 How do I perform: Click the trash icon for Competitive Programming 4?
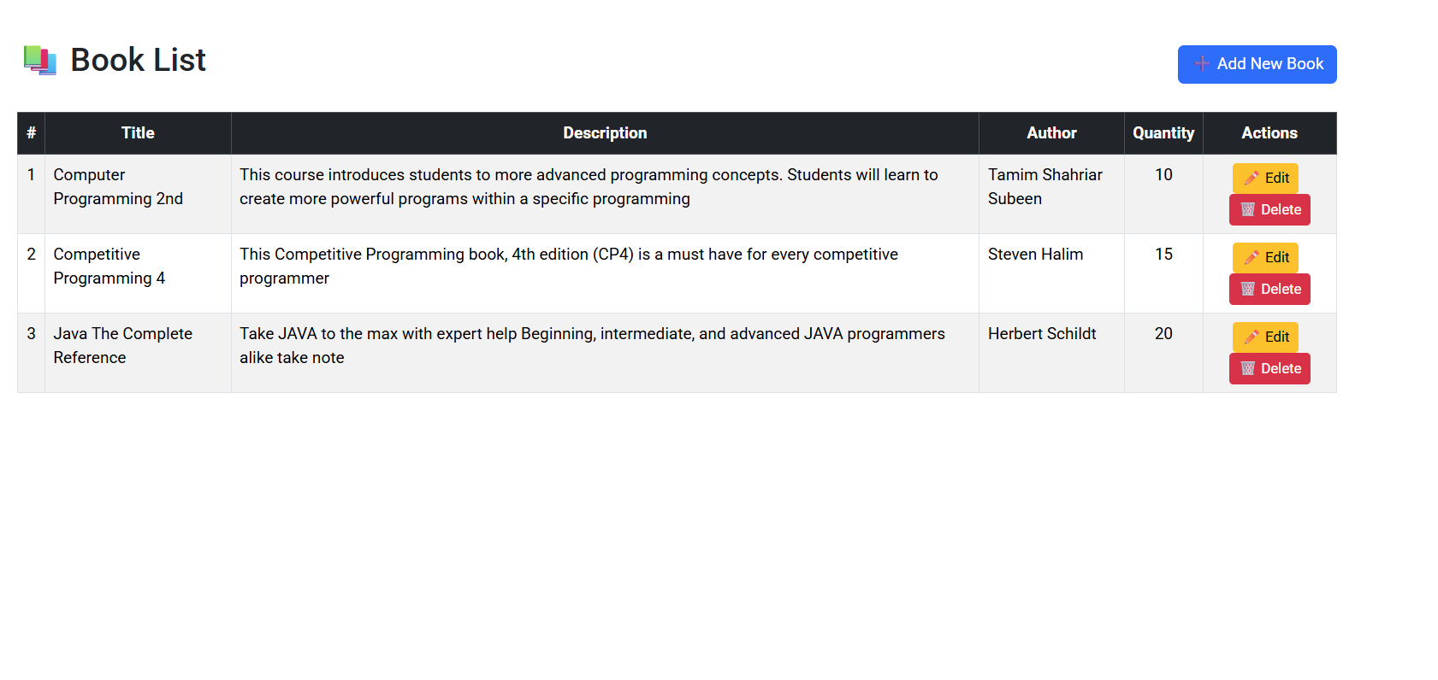click(1248, 290)
